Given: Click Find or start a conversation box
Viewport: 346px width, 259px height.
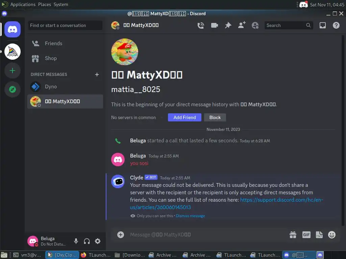Looking at the screenshot, I should 65,25.
